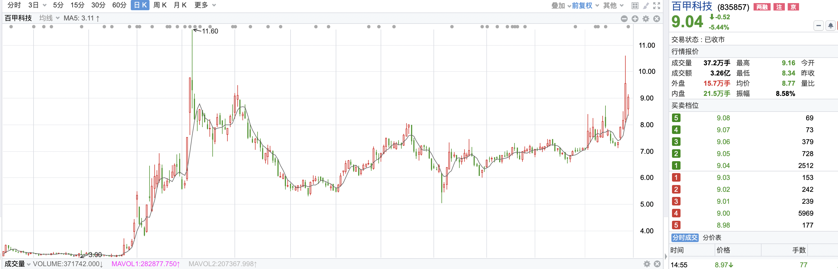The image size is (838, 269).
Task: Toggle the 京 exchange tag
Action: pos(793,7)
